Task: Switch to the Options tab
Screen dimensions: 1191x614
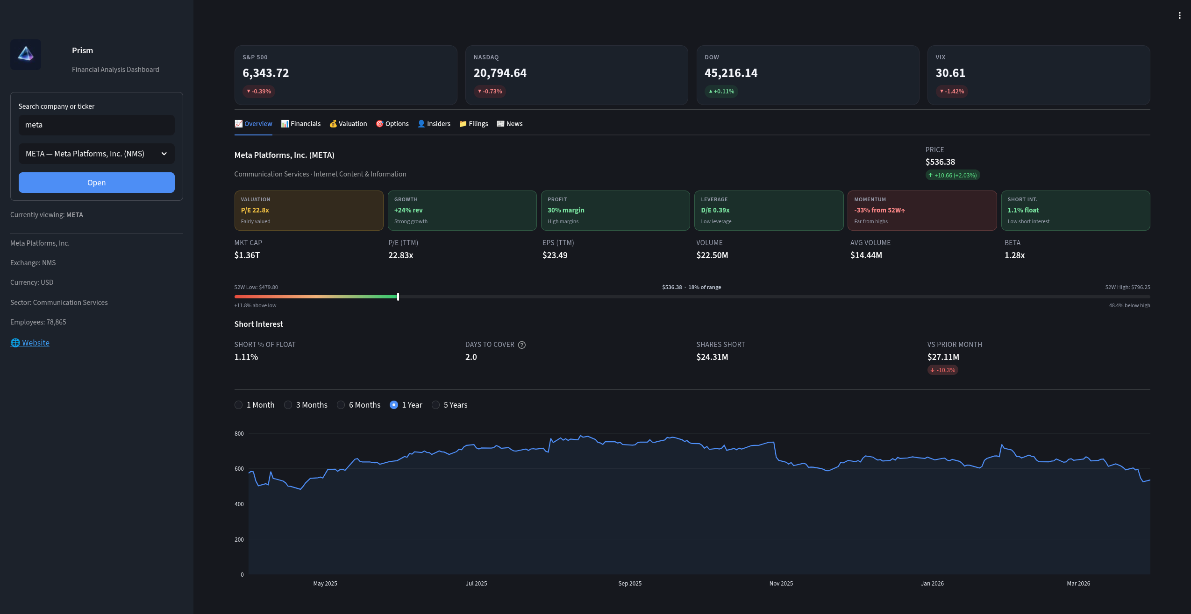Action: click(392, 124)
